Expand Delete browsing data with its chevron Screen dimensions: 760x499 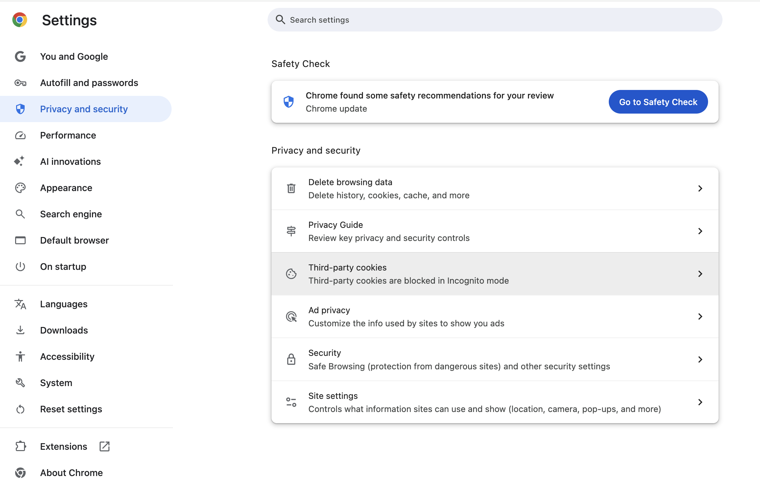pyautogui.click(x=700, y=188)
